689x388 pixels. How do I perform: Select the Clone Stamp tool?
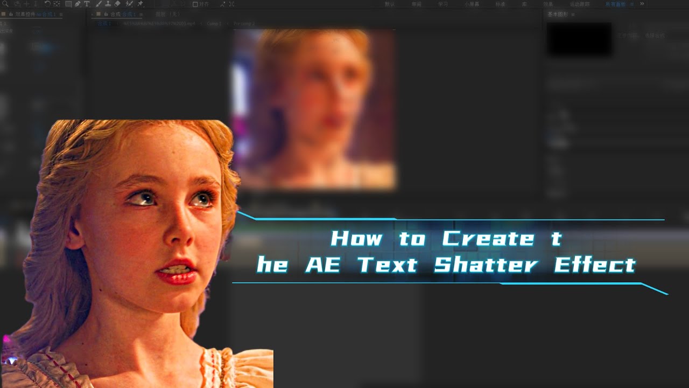pos(108,4)
